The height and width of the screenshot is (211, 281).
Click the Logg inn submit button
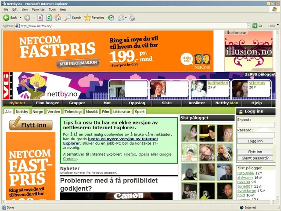pos(255,141)
